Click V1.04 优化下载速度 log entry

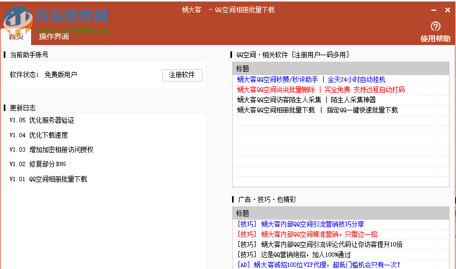point(39,135)
